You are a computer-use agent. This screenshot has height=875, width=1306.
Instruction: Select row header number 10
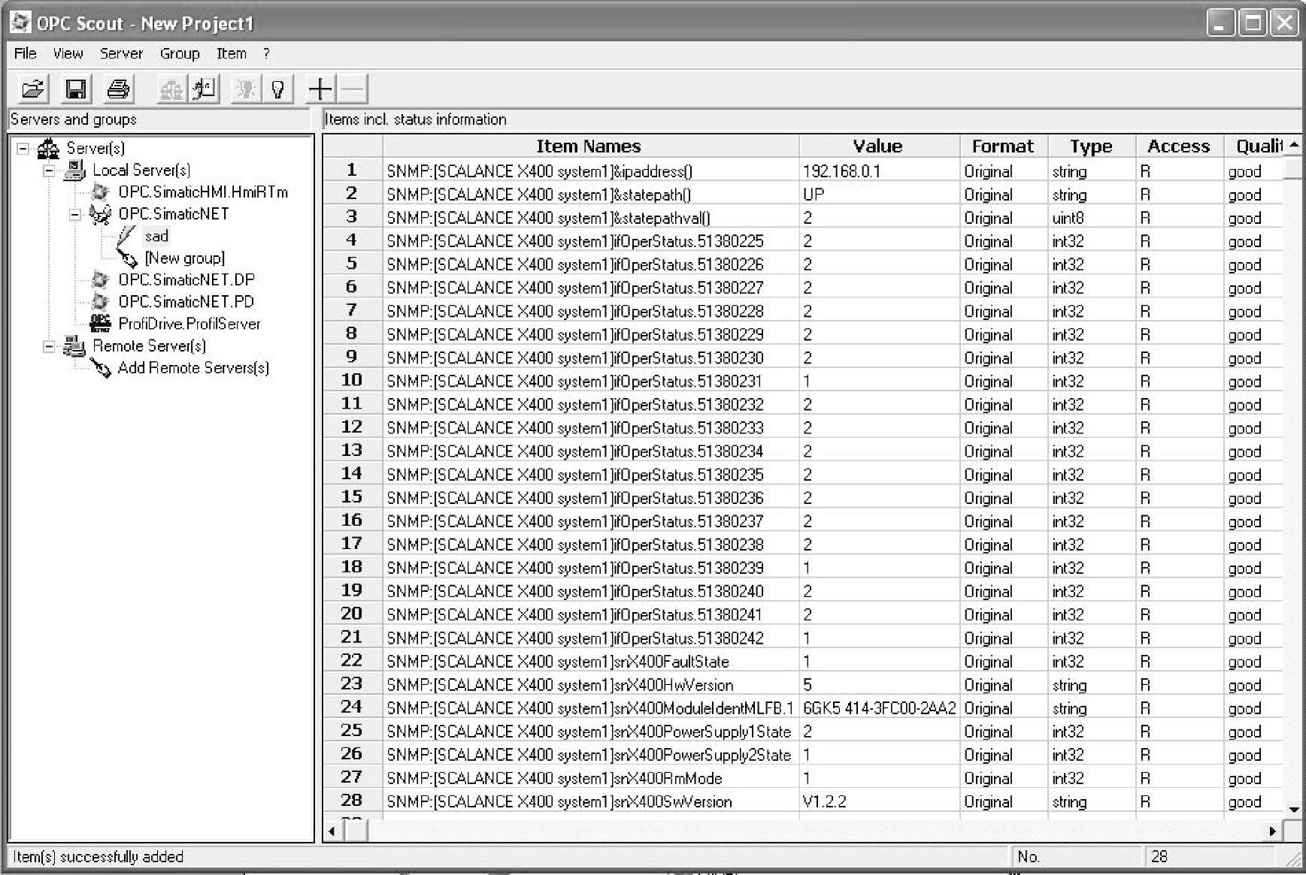coord(352,380)
